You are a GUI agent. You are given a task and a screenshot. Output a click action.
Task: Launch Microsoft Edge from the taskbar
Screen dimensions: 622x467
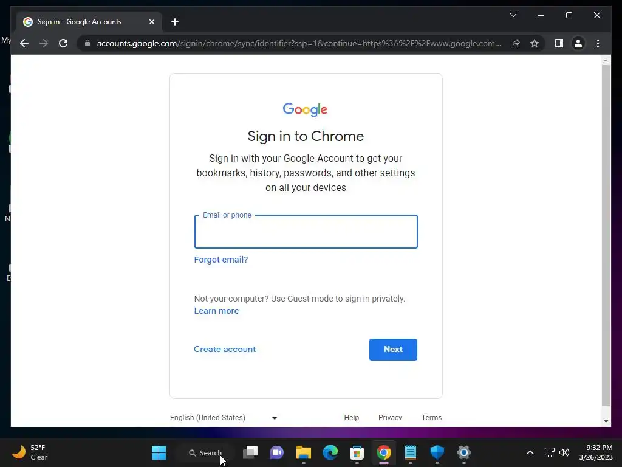[x=330, y=452]
